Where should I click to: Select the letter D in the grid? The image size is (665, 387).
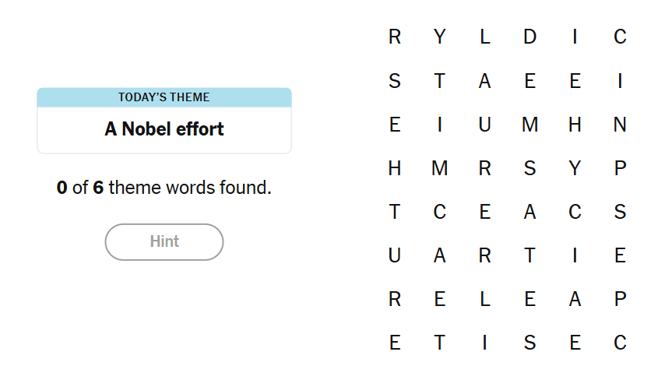(x=530, y=37)
